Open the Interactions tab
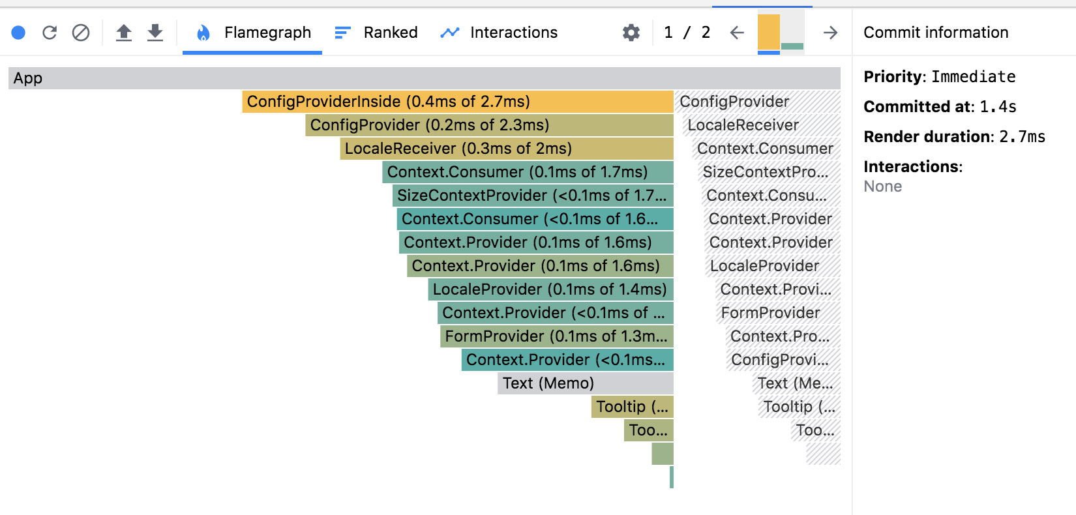 (513, 32)
